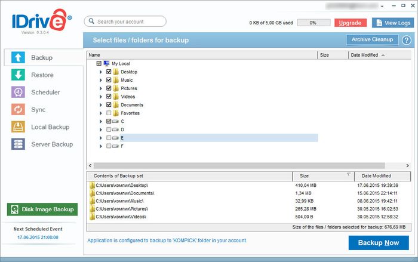Sort backup set by Size column
Viewport: 418px width, 262px height.
[x=322, y=176]
